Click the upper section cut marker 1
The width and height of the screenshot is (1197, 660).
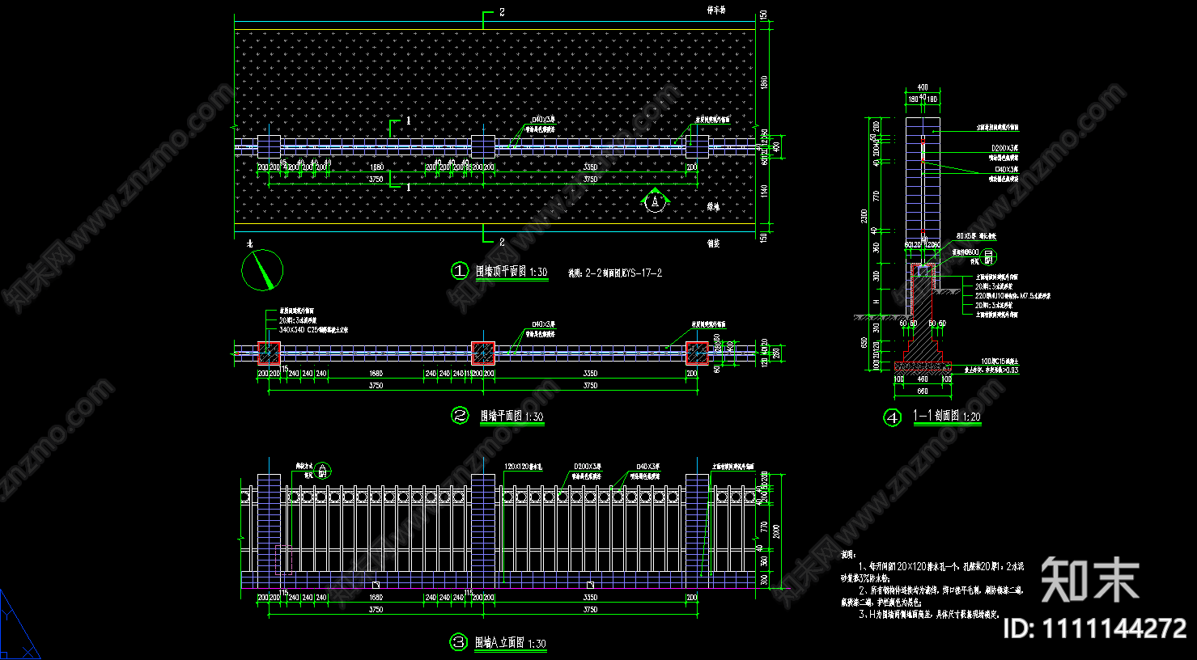click(408, 121)
